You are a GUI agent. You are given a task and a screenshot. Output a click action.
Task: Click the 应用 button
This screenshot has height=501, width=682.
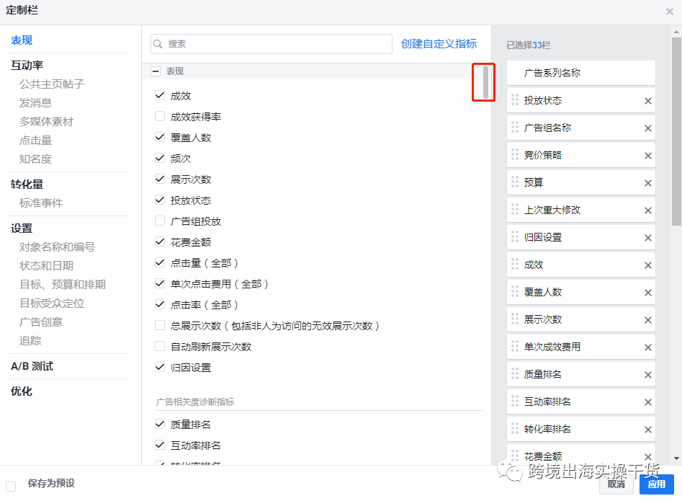(x=656, y=486)
